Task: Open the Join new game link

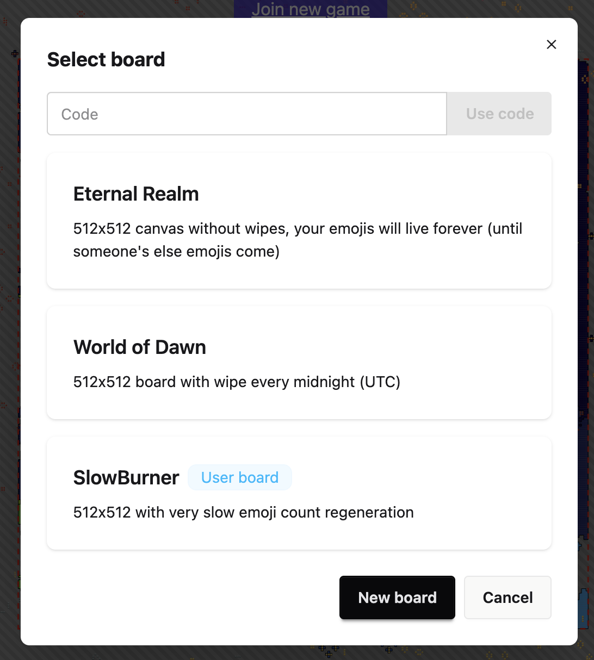Action: (311, 9)
